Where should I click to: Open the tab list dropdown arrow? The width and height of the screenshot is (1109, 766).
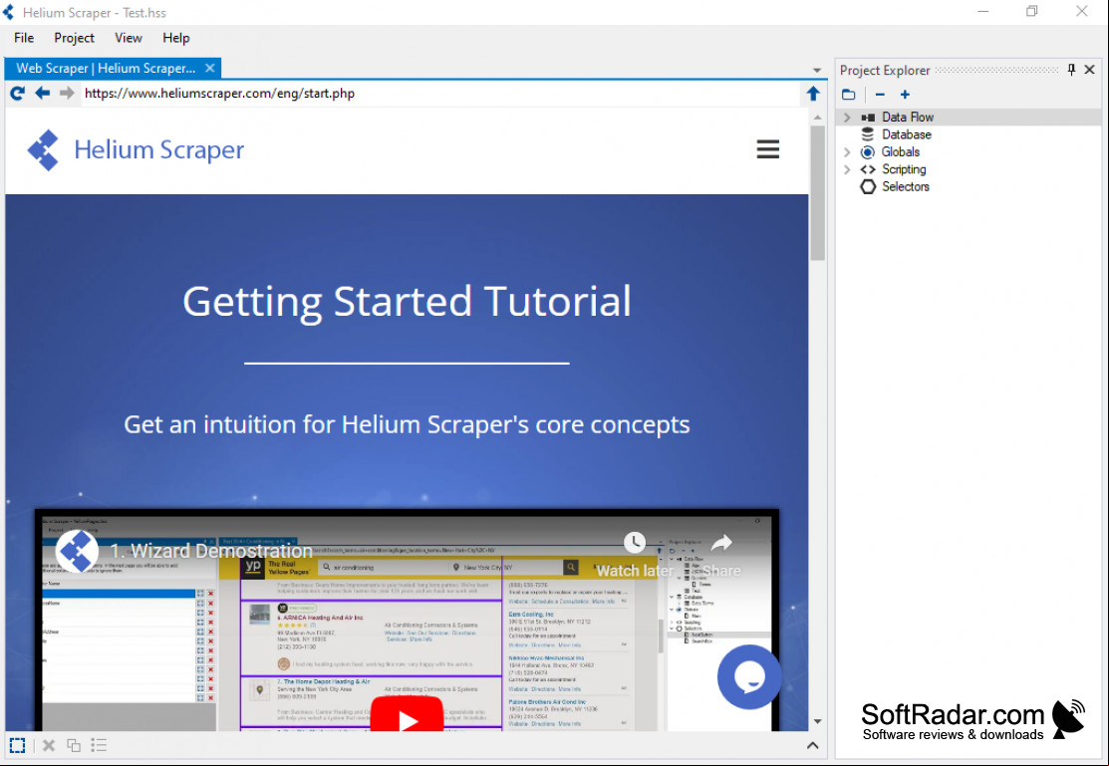click(x=817, y=70)
